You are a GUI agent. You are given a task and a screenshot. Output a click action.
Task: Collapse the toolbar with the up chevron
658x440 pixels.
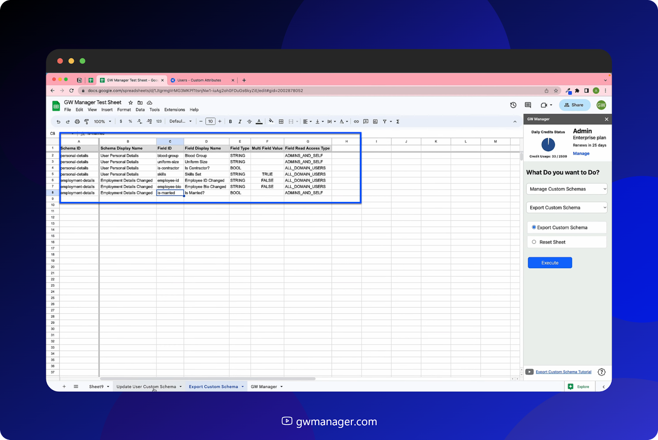click(x=515, y=122)
